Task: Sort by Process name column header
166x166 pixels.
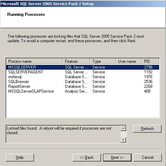Action: pyautogui.click(x=34, y=61)
